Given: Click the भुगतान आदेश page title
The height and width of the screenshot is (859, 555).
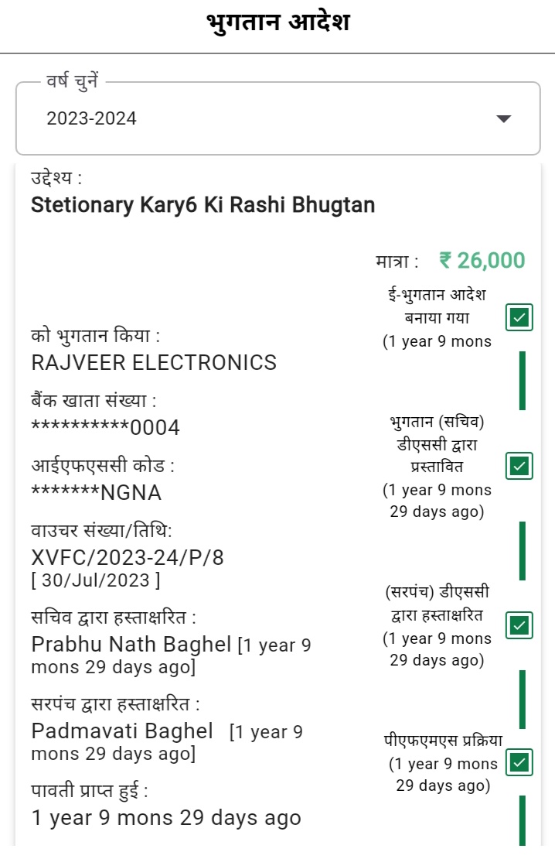Looking at the screenshot, I should (x=278, y=23).
